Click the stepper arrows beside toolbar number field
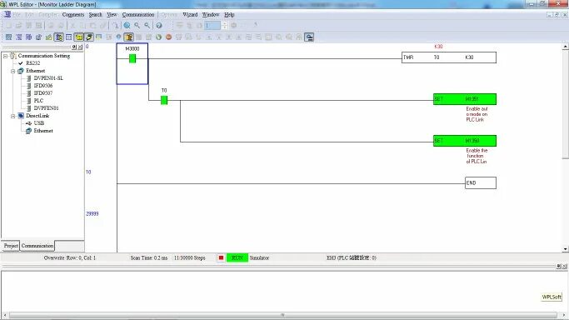 click(x=224, y=25)
